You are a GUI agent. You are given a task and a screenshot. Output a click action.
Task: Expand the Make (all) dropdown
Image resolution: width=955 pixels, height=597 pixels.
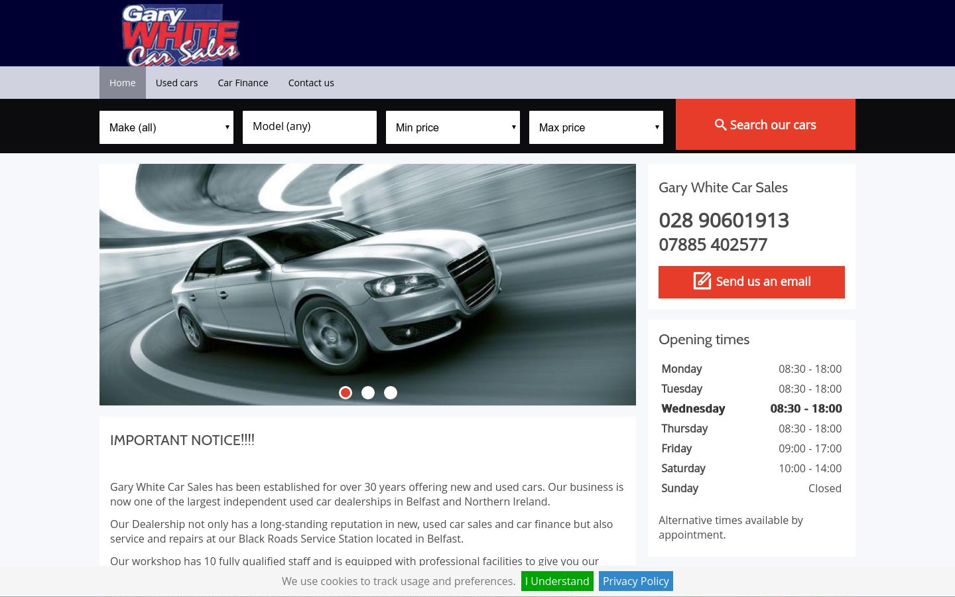166,127
